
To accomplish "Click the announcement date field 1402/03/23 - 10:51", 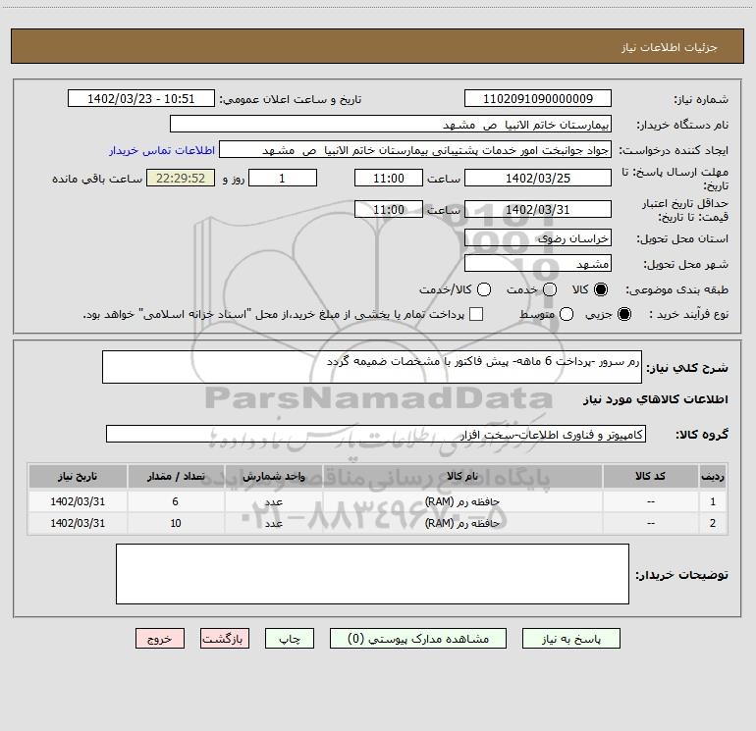I will [141, 98].
